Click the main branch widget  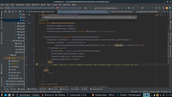(x=164, y=92)
